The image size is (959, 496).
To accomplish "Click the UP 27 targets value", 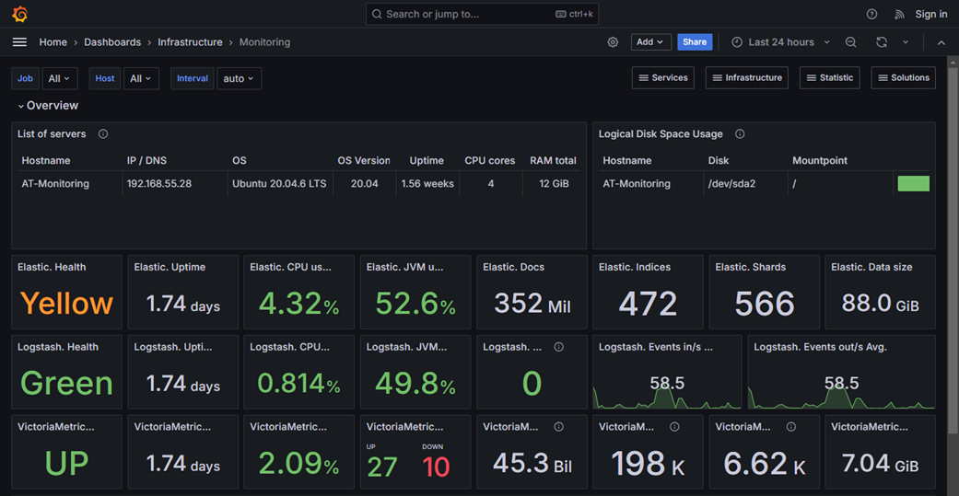I will pyautogui.click(x=382, y=467).
